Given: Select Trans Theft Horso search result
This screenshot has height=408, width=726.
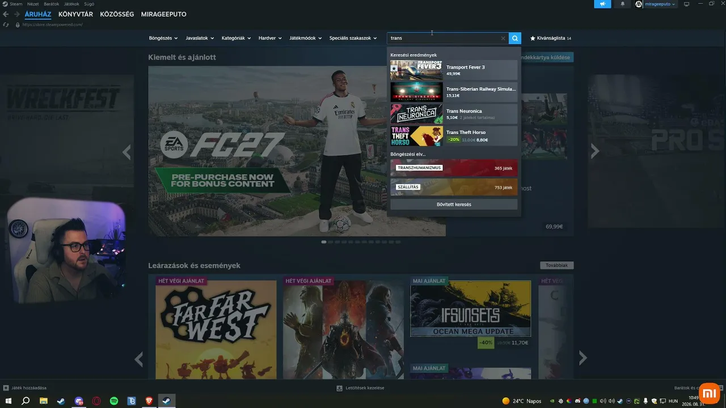Looking at the screenshot, I should (454, 136).
